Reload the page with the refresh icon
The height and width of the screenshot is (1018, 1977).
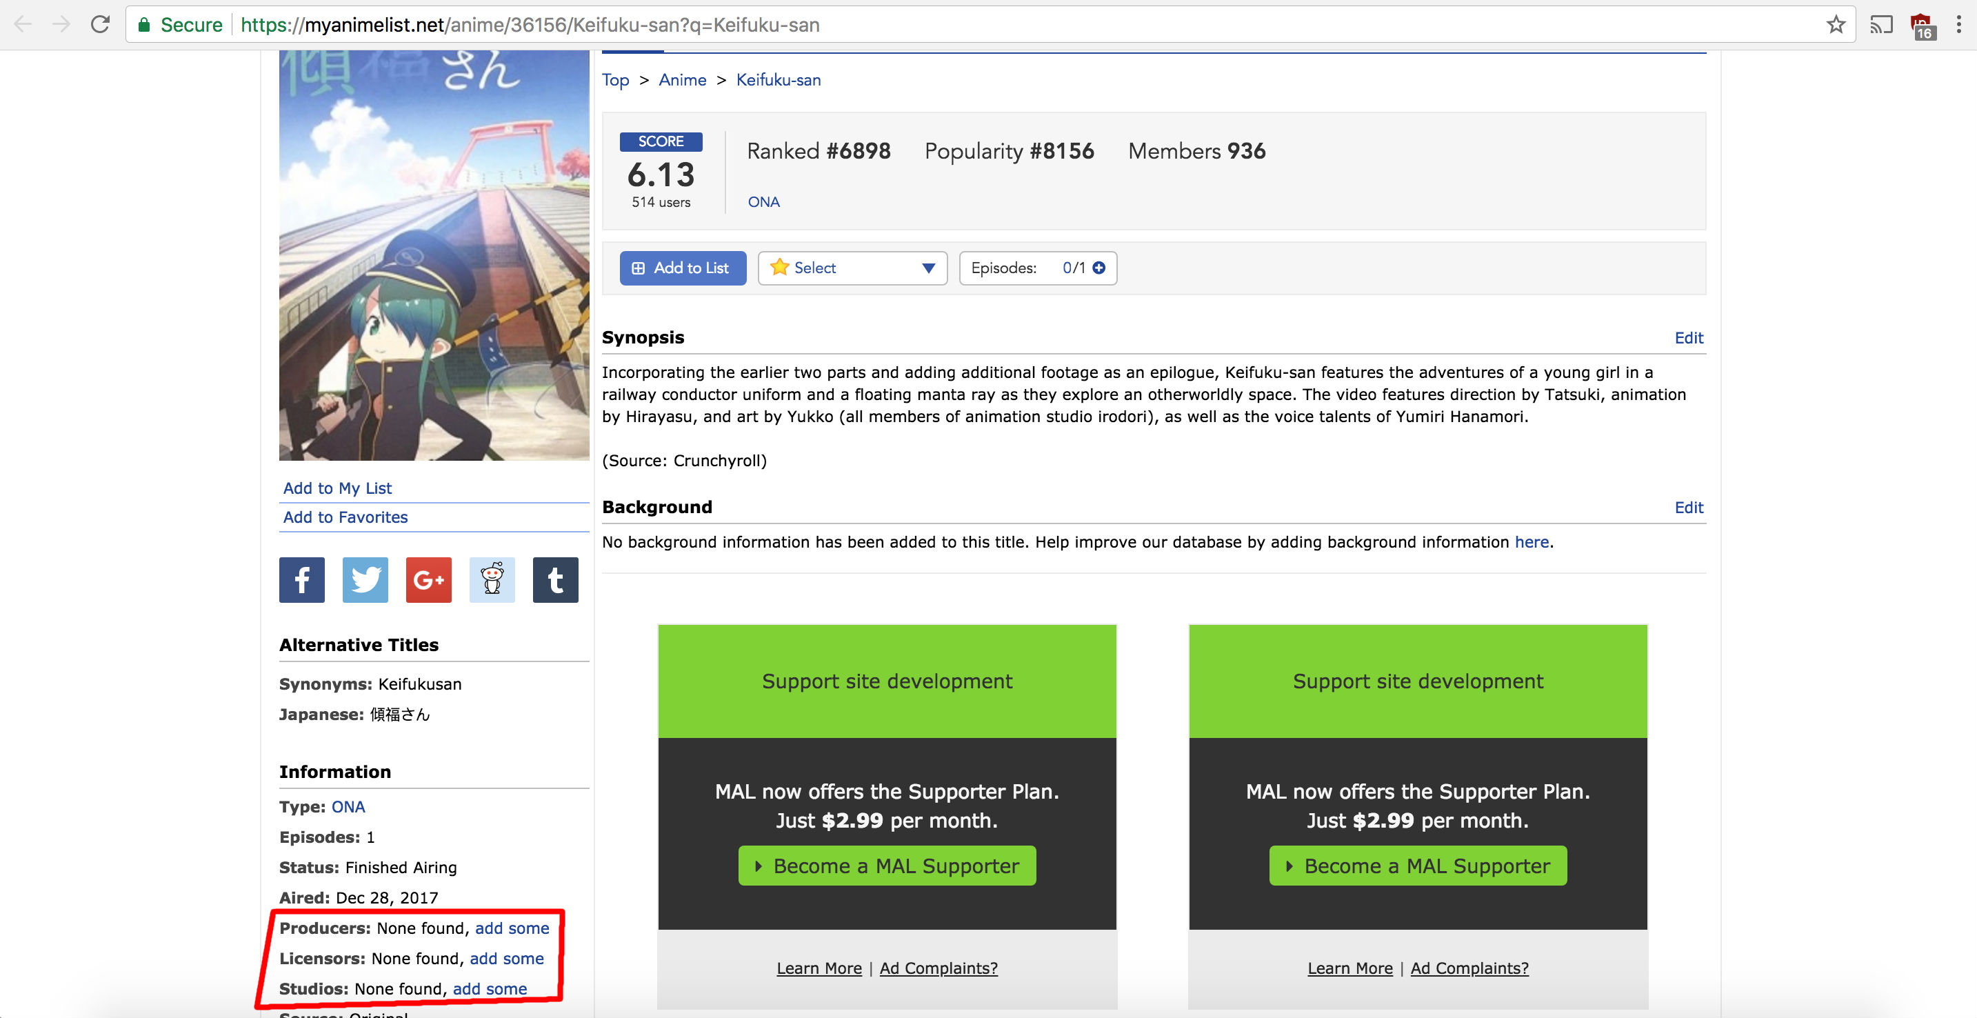pos(100,25)
